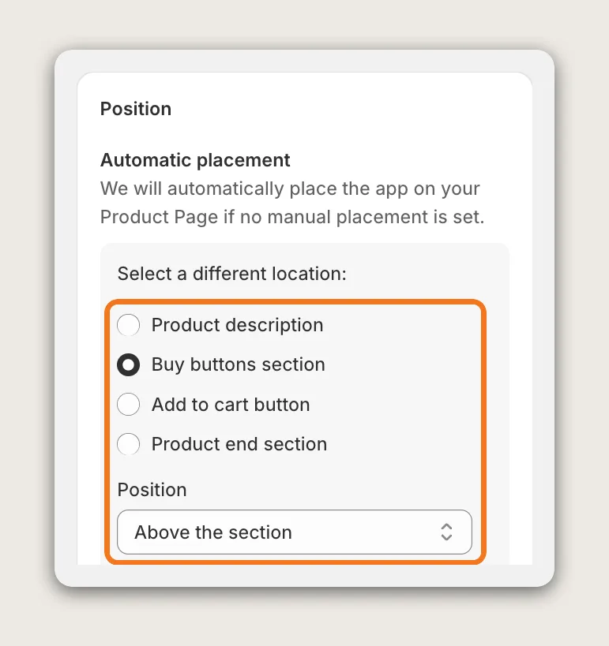
Task: Choose the Add to cart button radio option
Action: point(128,404)
